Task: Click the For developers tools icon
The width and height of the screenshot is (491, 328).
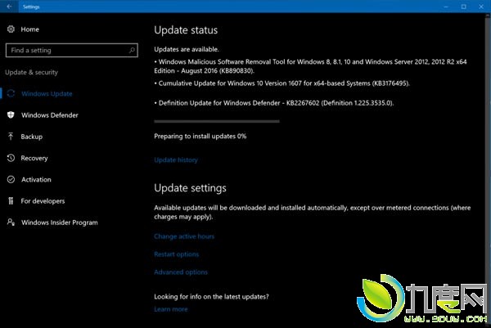Action: click(11, 201)
